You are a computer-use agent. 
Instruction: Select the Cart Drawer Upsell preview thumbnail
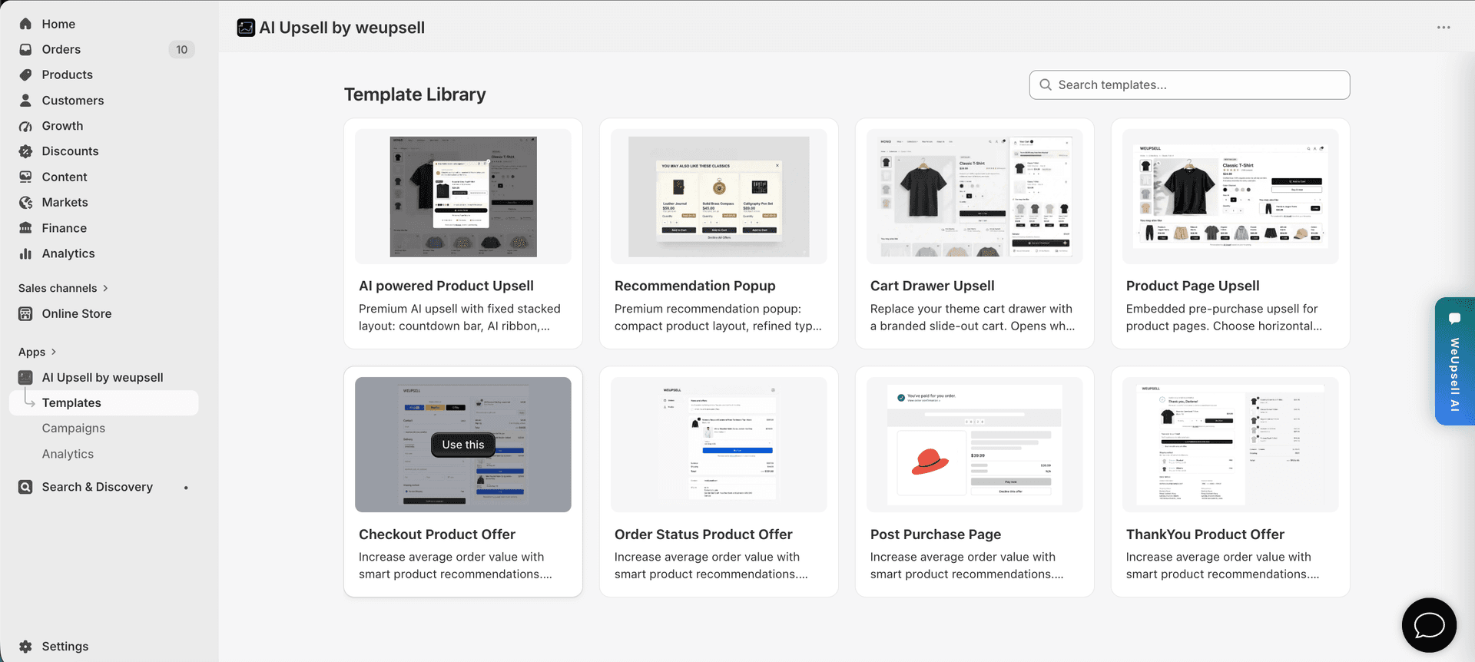(x=975, y=197)
